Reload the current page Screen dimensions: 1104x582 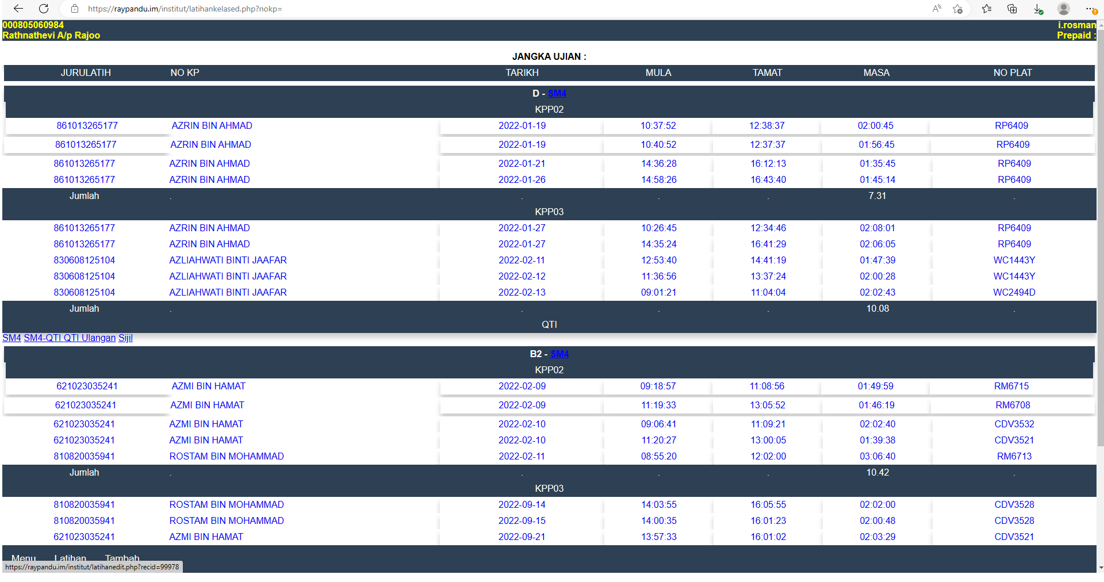point(44,9)
